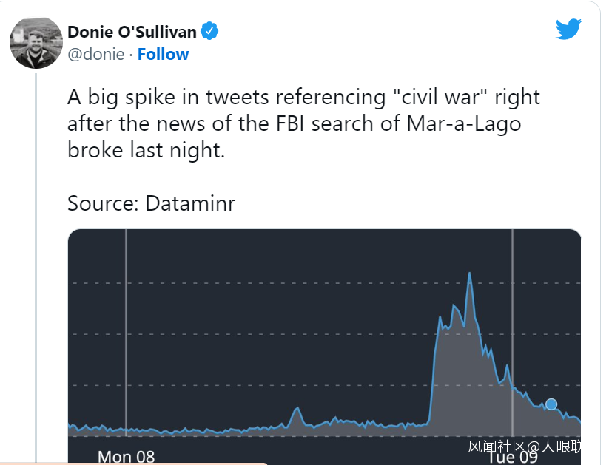
Task: Click the Chinese watermark text on the chart
Action: pos(524,447)
